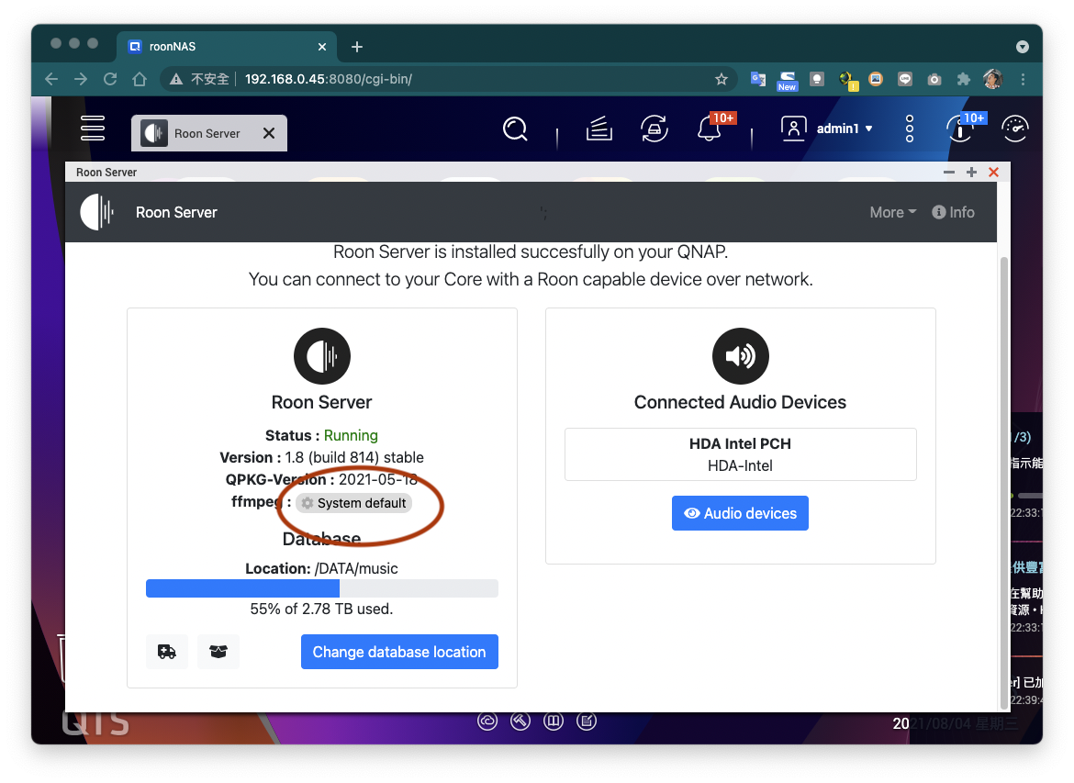Open the Chrome three-dot menu
The height and width of the screenshot is (783, 1074).
(1024, 79)
